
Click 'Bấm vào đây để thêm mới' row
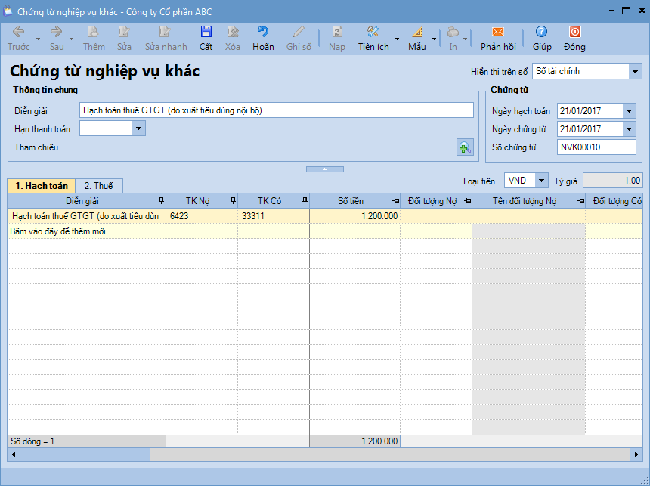tap(57, 231)
